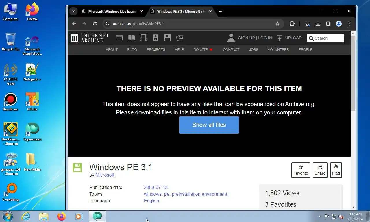370x222 pixels.
Task: Open the Audio speaker icon
Action: click(x=156, y=38)
